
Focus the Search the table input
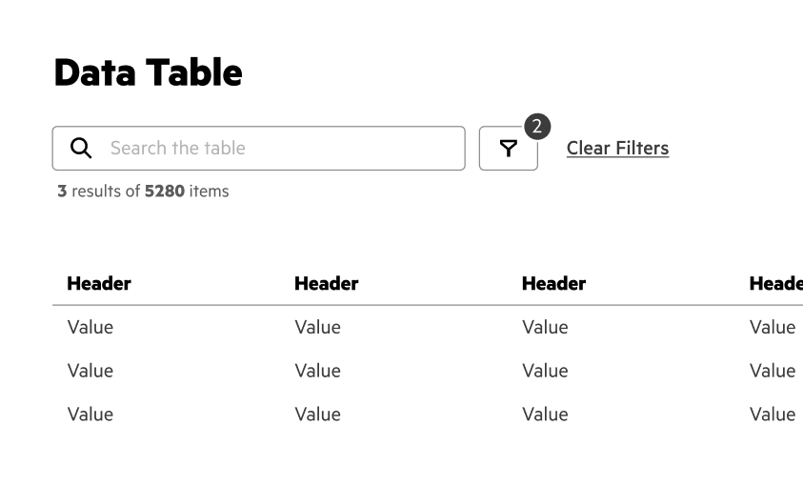[x=276, y=148]
